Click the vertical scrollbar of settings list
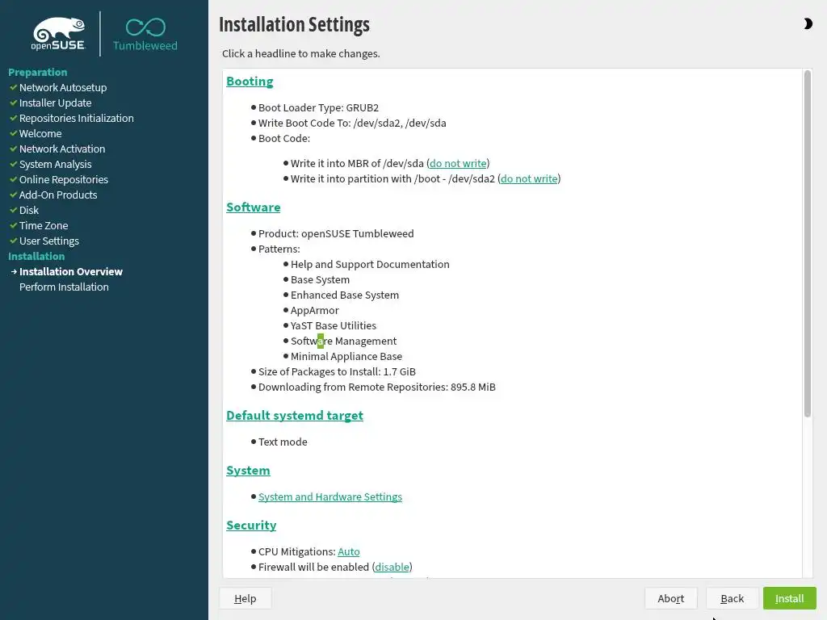The width and height of the screenshot is (827, 620). tap(807, 244)
